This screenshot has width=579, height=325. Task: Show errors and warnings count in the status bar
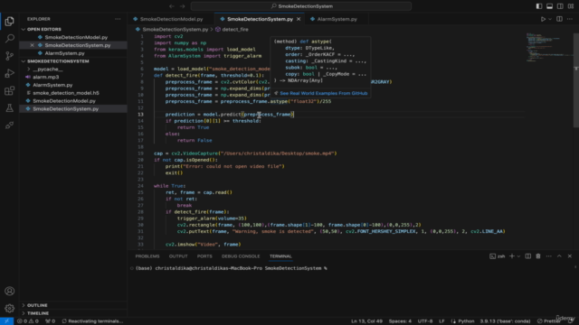coord(28,321)
